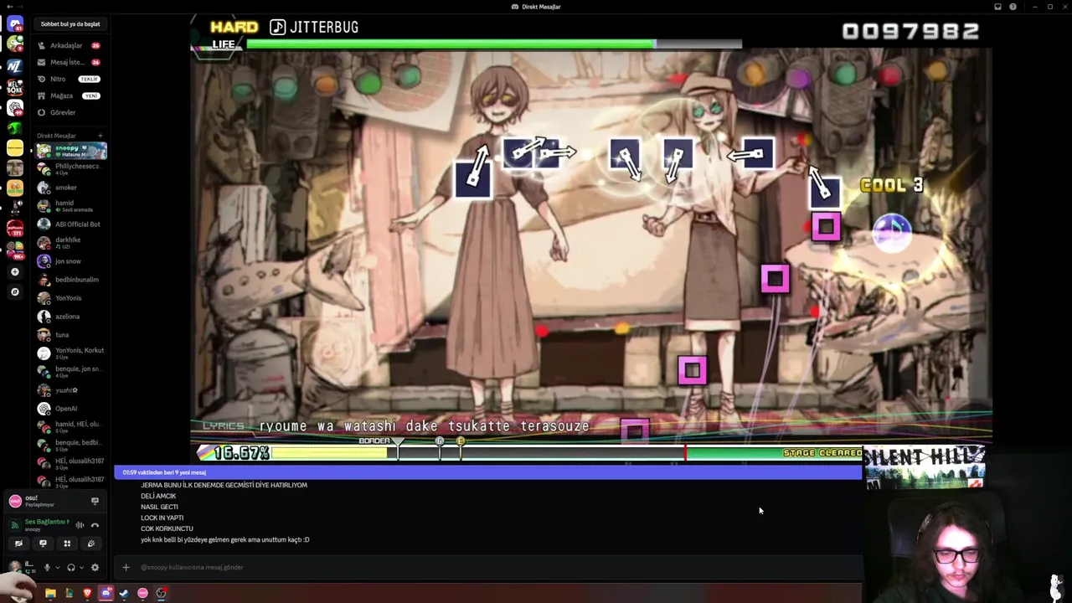The width and height of the screenshot is (1072, 603).
Task: Open the Phillycheeseca group chat
Action: [x=70, y=169]
